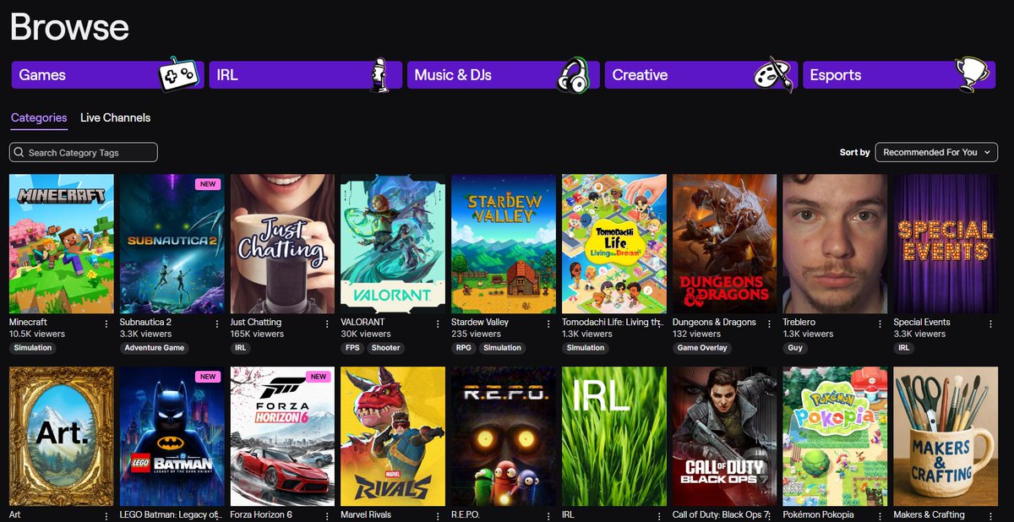This screenshot has height=522, width=1014.
Task: Click the Forza Horizon 6 title text
Action: tap(261, 514)
